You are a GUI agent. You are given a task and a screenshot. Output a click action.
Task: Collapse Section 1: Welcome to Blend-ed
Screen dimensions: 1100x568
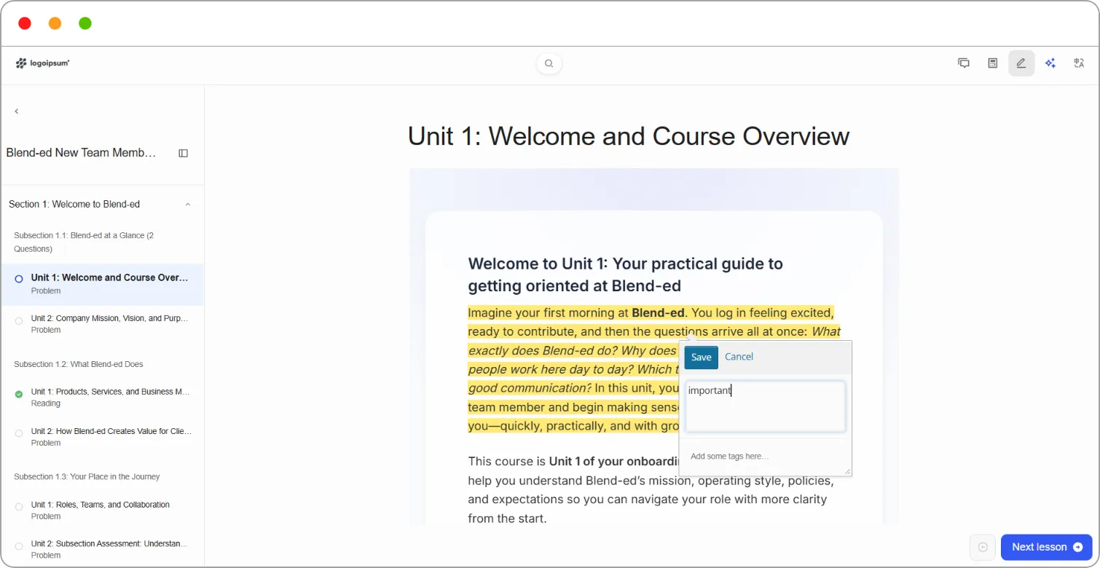tap(187, 205)
